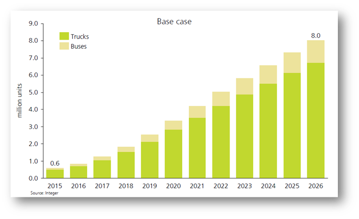359x219 pixels.
Task: Click the 5.0 y-axis value
Action: tap(33, 92)
